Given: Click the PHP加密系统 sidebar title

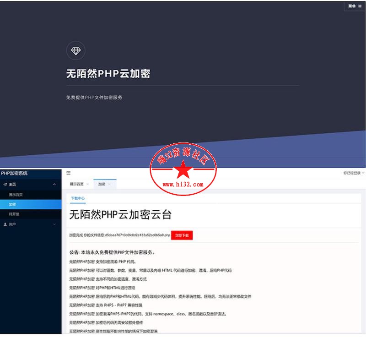Looking at the screenshot, I should pos(14,173).
